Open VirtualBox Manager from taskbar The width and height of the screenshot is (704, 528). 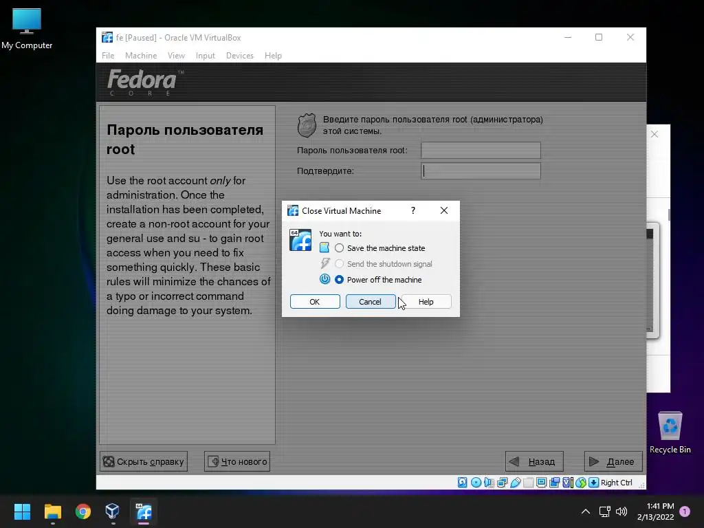point(112,511)
